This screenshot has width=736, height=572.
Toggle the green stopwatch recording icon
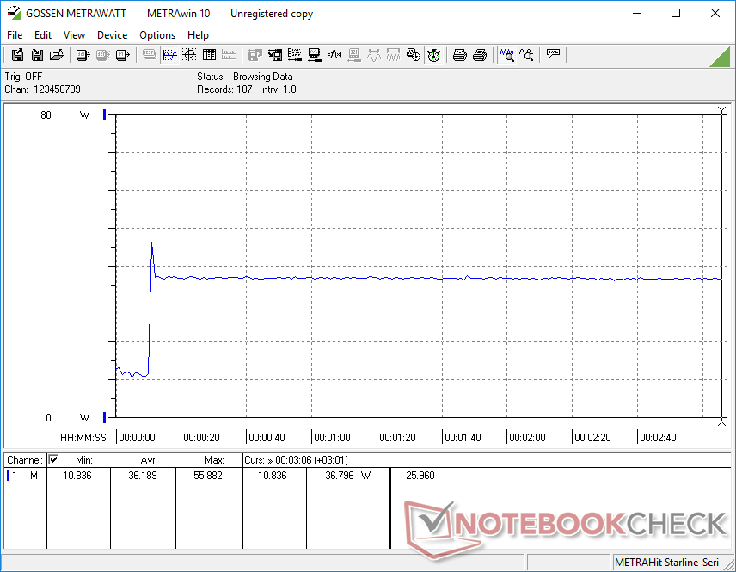433,55
